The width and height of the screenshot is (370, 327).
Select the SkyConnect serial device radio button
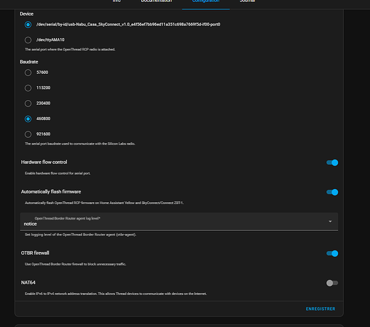click(28, 25)
